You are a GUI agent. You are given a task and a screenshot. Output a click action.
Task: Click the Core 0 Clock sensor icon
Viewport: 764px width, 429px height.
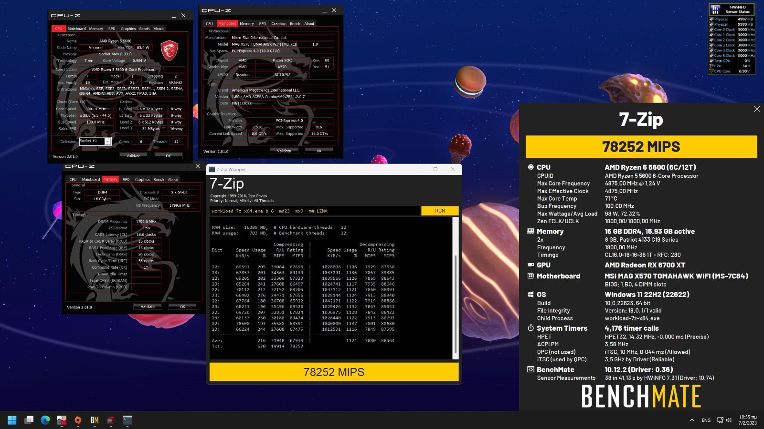click(x=711, y=30)
